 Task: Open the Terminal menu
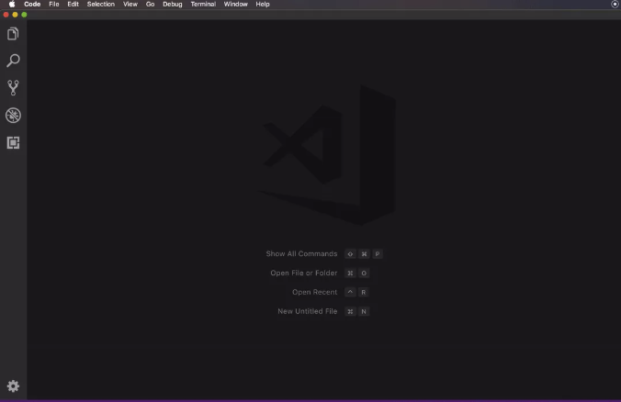[x=203, y=5]
